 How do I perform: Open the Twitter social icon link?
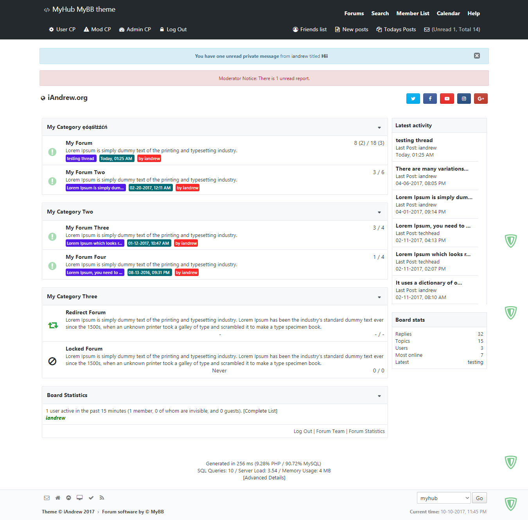413,99
